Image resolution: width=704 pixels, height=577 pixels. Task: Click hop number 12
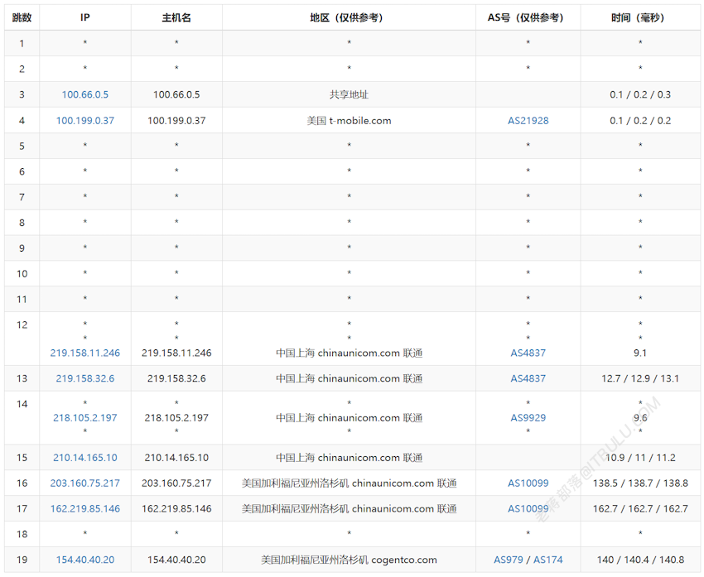tap(22, 325)
